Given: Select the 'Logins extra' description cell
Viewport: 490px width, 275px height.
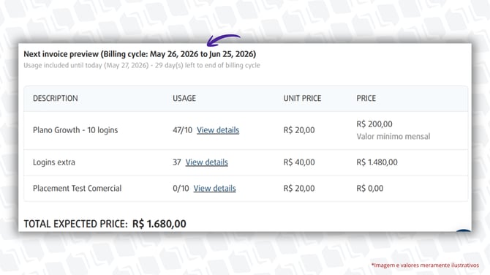Looking at the screenshot, I should pyautogui.click(x=54, y=162).
